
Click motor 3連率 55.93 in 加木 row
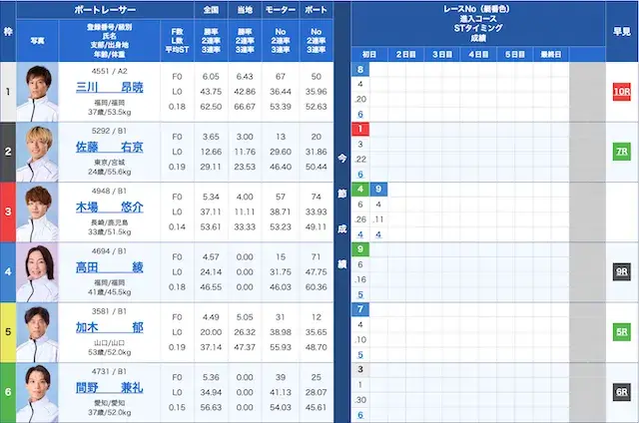pyautogui.click(x=281, y=347)
